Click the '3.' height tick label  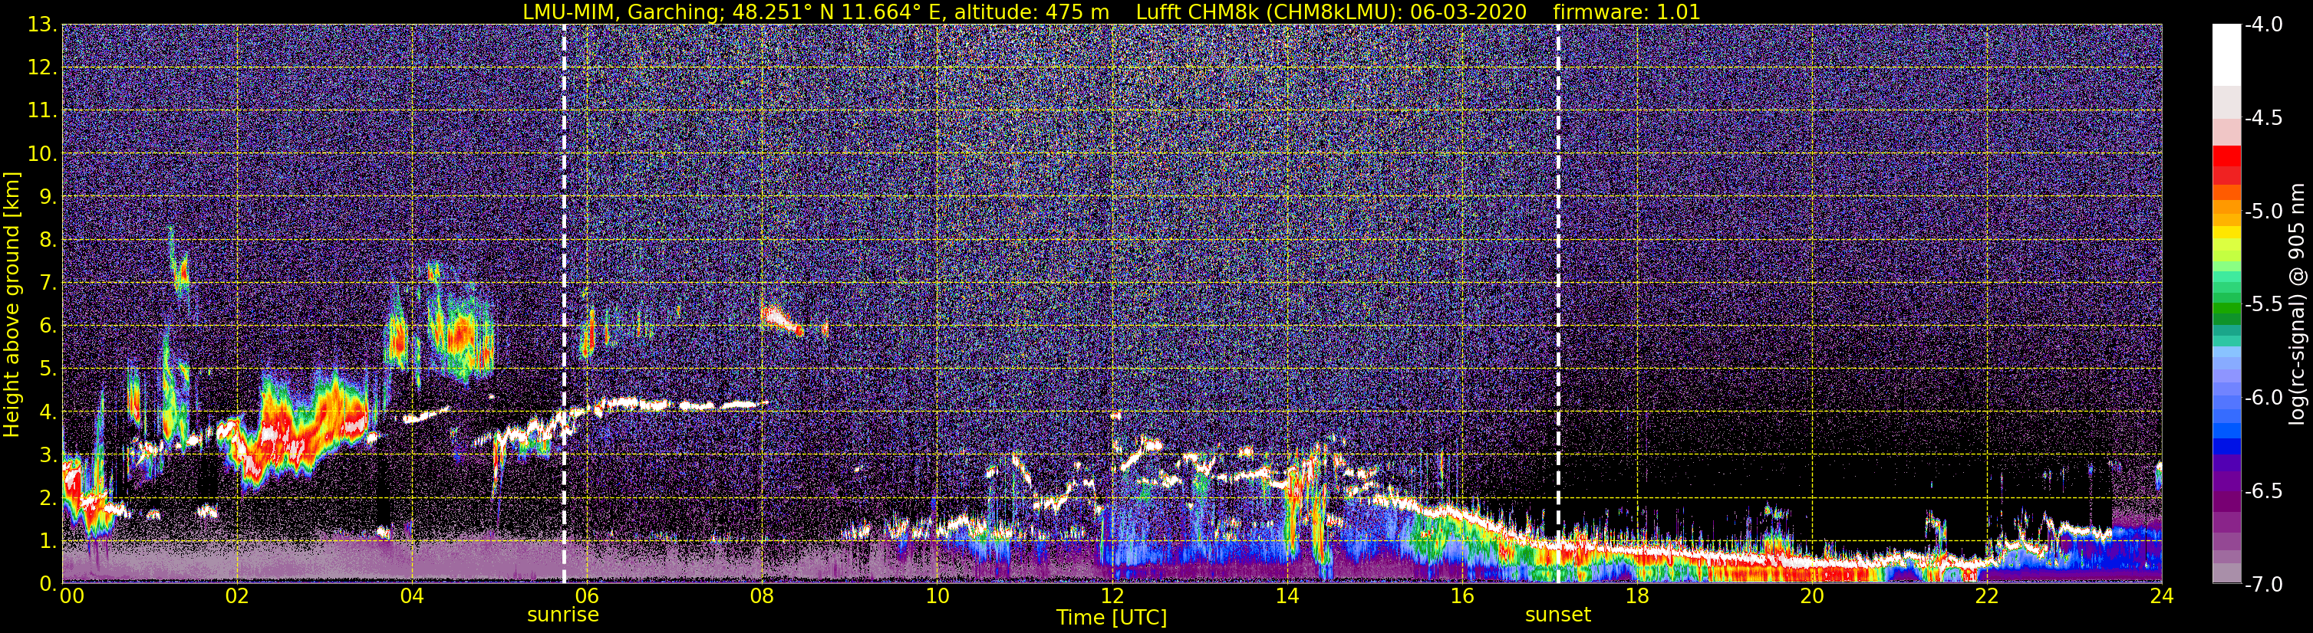click(x=48, y=455)
